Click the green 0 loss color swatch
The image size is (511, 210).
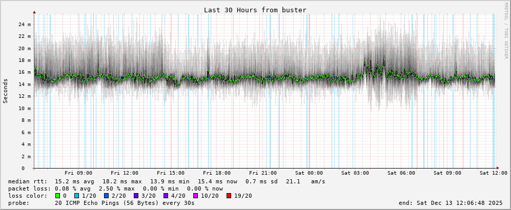(57, 196)
